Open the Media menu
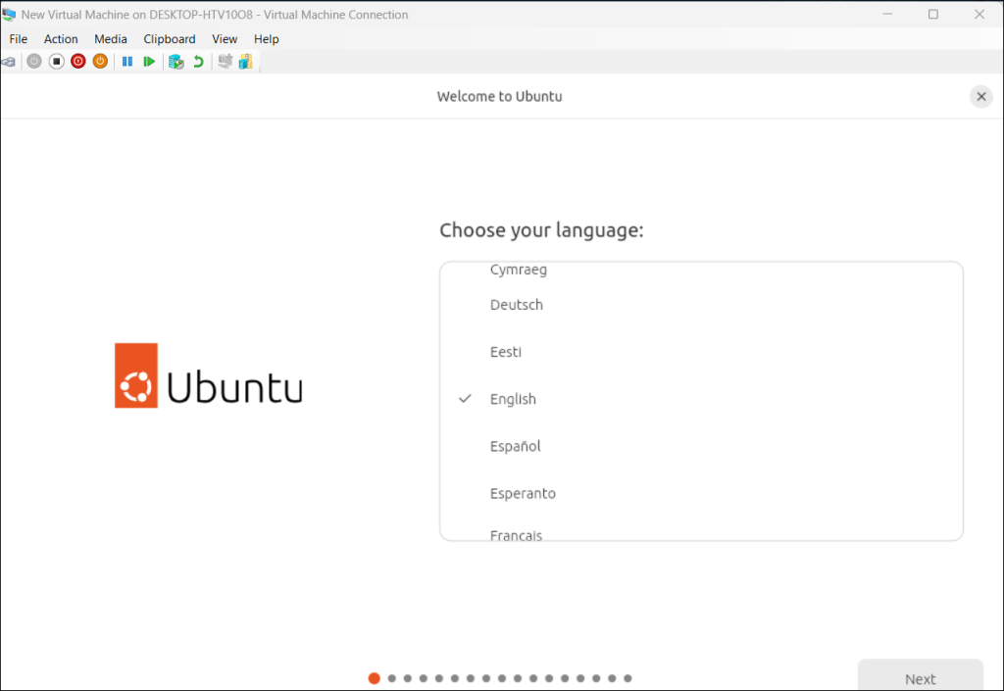 [x=111, y=39]
